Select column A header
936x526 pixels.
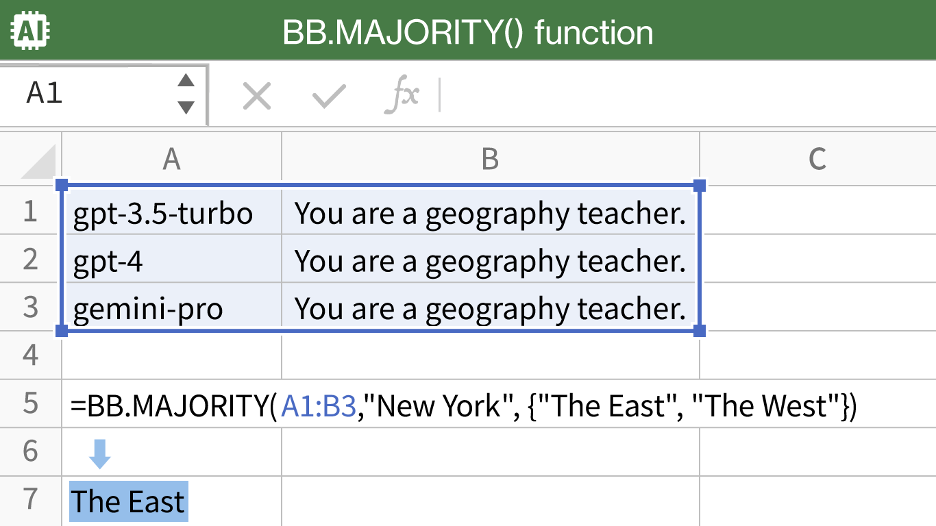point(172,159)
